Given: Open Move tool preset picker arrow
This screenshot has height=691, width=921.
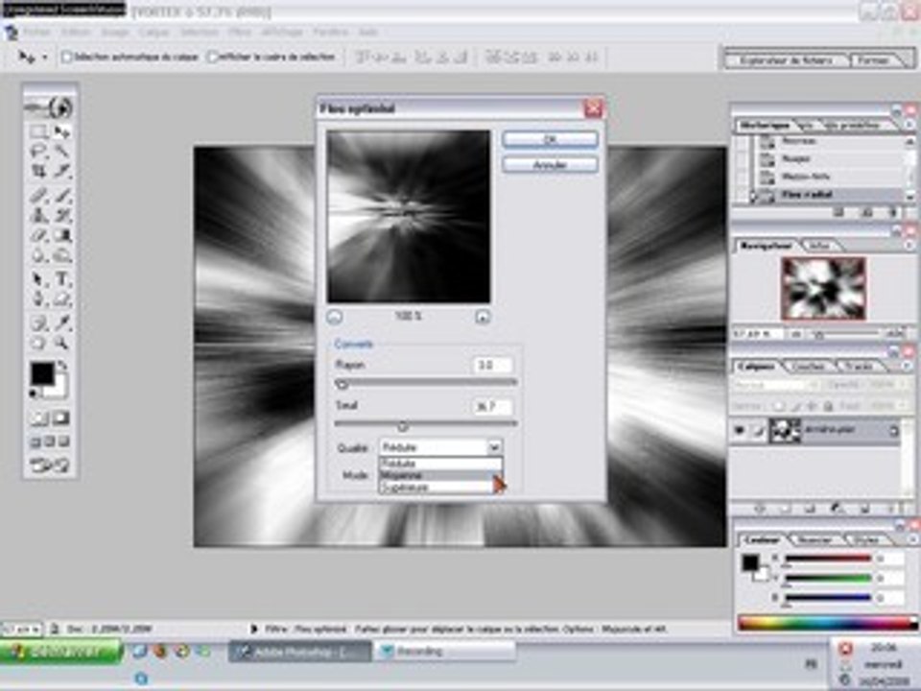Looking at the screenshot, I should [45, 58].
